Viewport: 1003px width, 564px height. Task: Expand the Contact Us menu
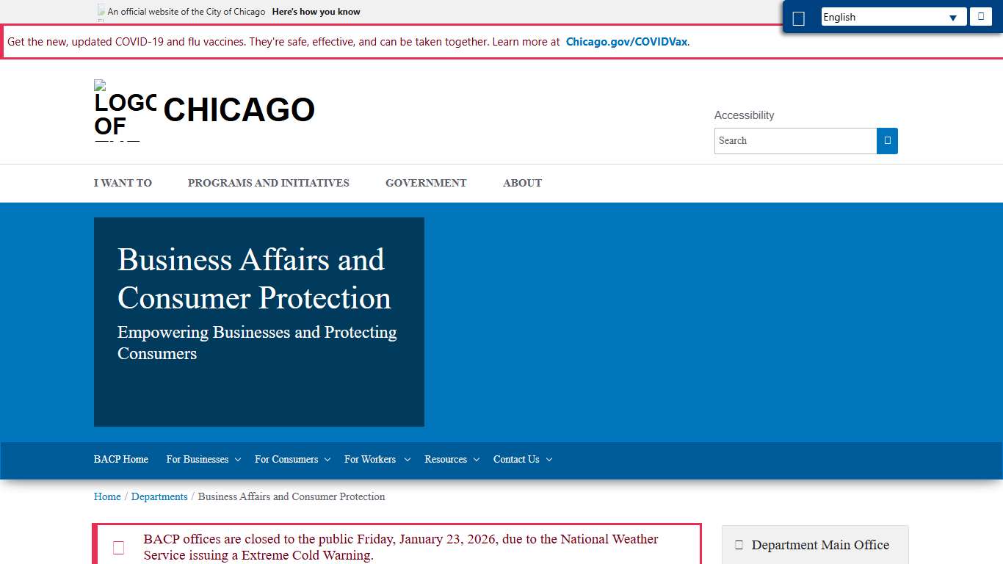[x=522, y=460]
